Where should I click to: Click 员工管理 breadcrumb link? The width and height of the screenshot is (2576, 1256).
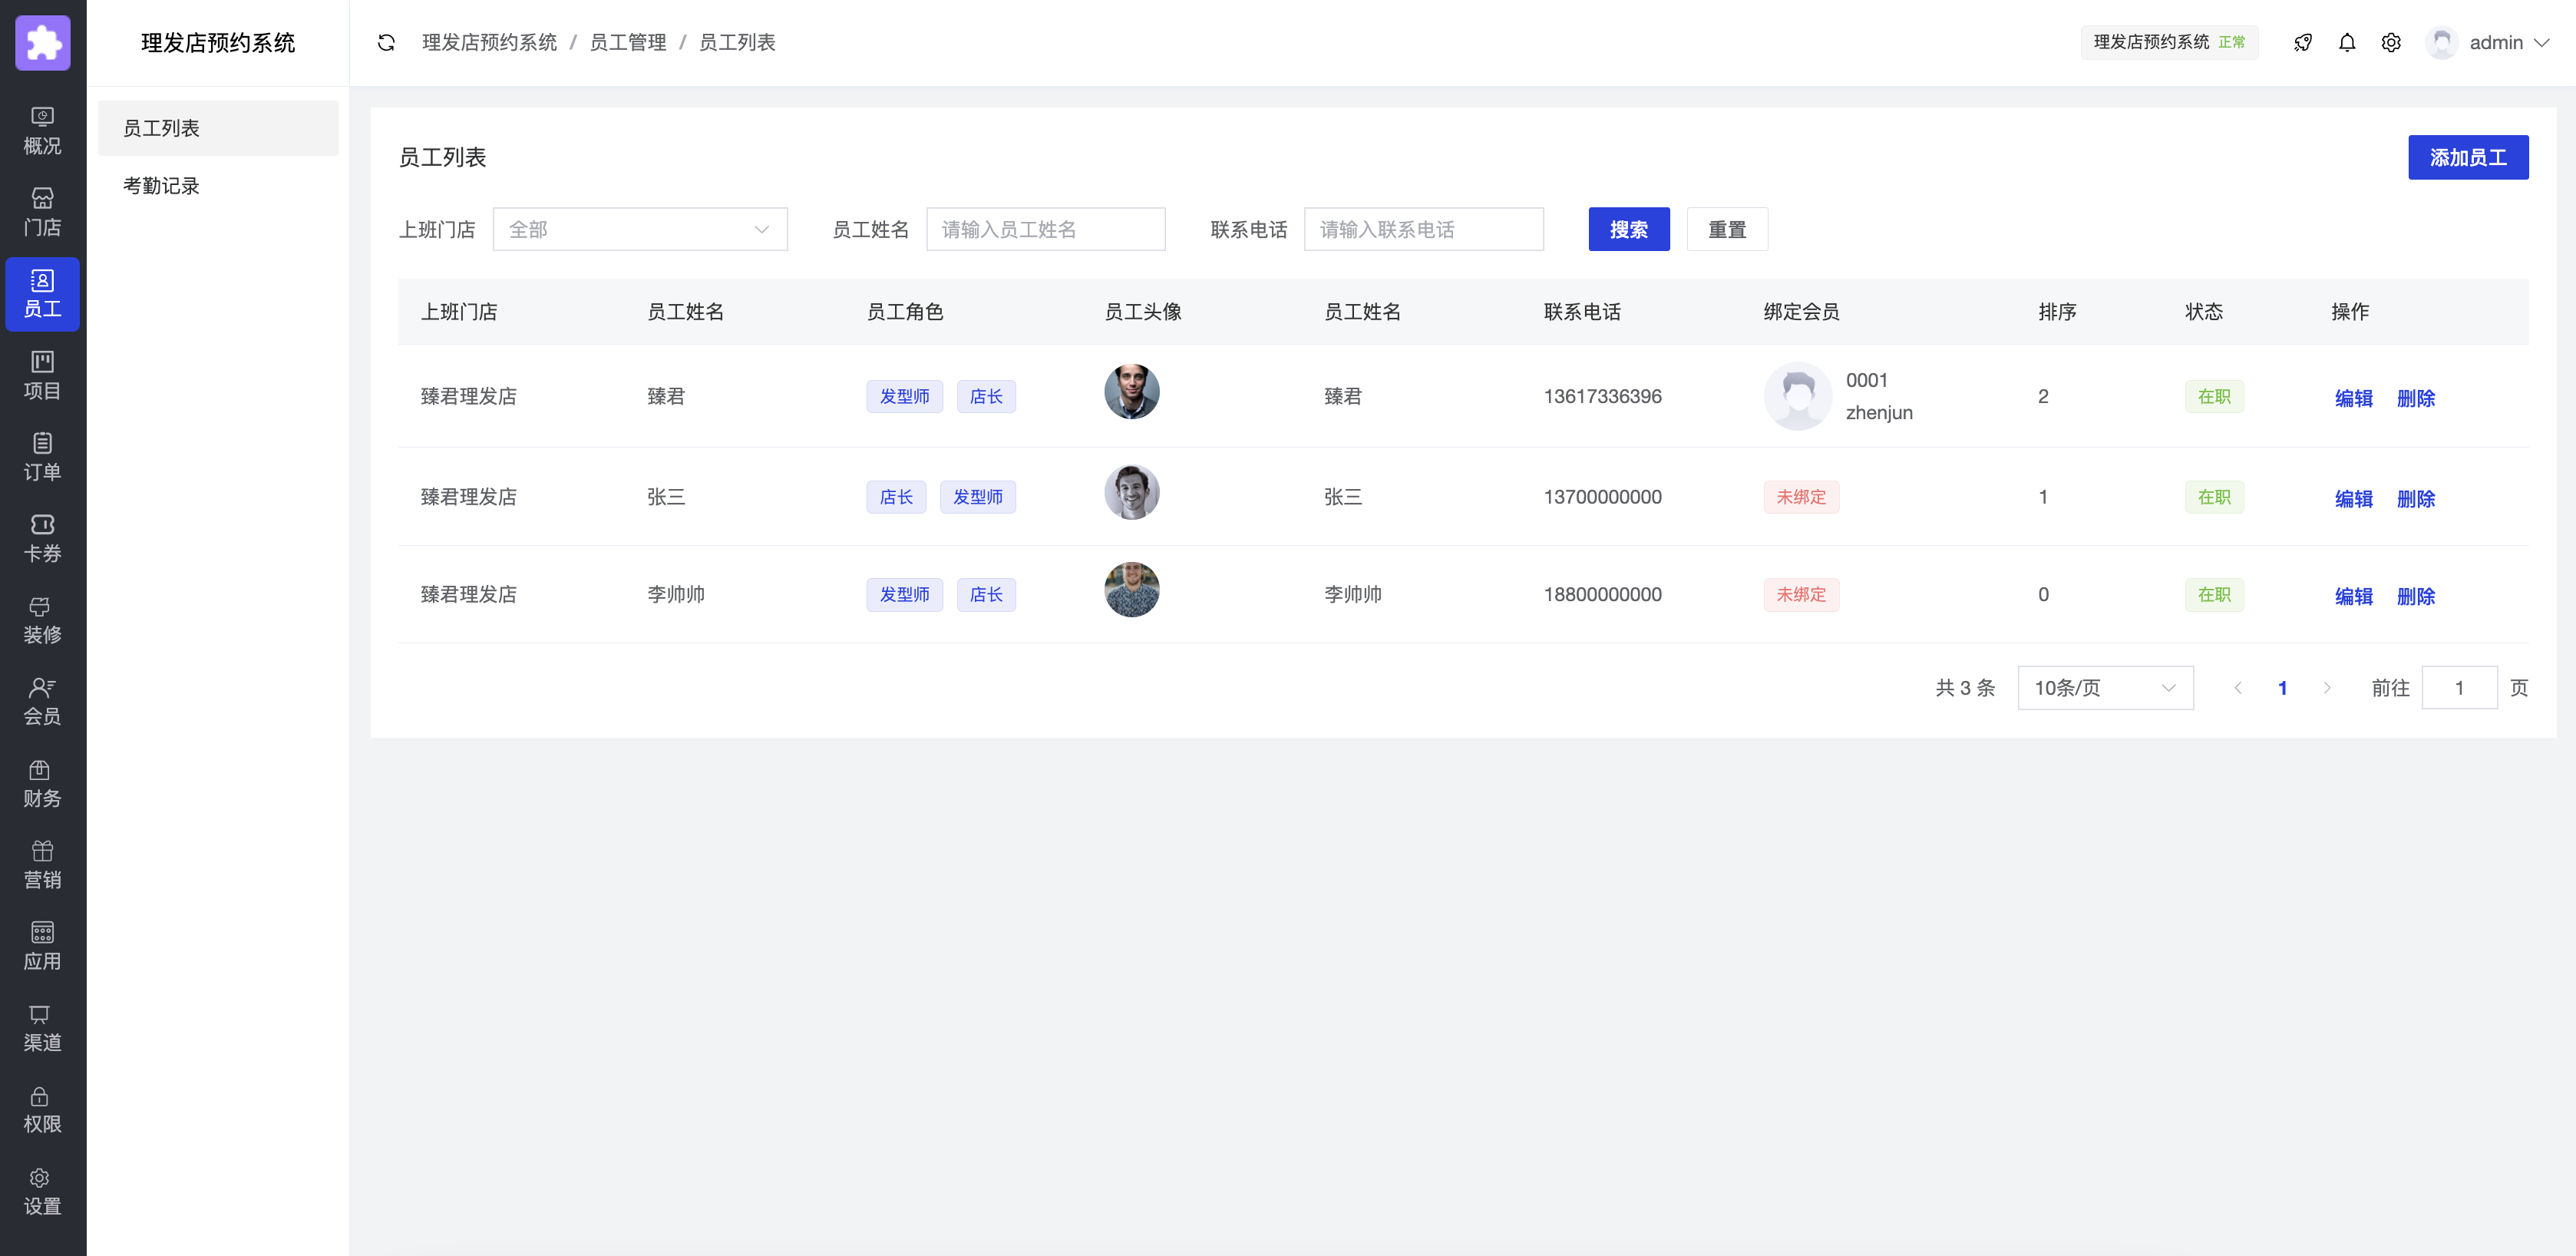[x=627, y=42]
